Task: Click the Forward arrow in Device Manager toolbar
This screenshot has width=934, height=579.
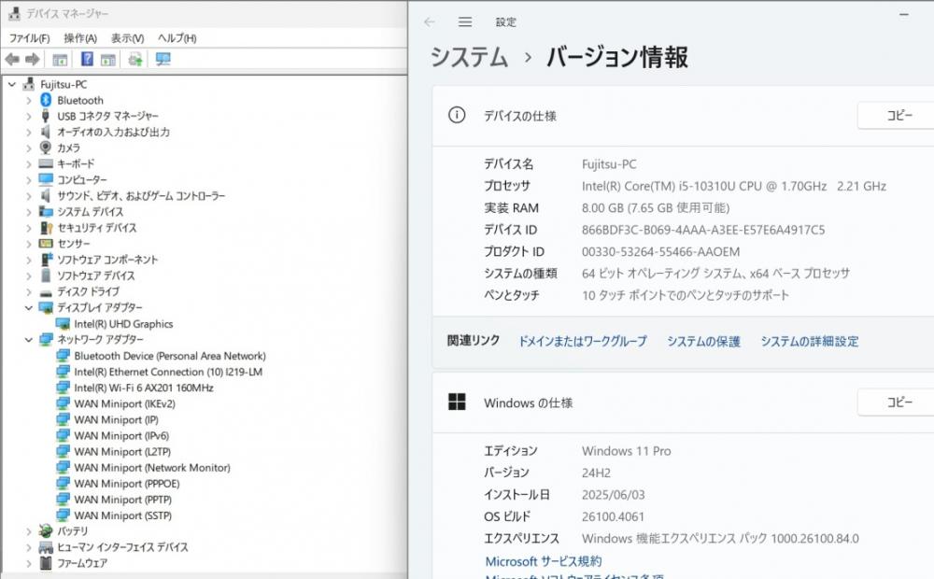Action: point(33,59)
